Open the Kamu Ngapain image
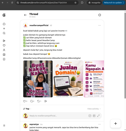Image resolution: width=126 pixels, height=131 pixels. pos(94,79)
